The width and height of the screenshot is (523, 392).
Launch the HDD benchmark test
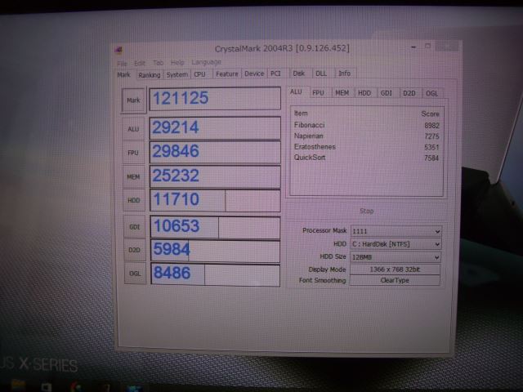click(x=133, y=200)
